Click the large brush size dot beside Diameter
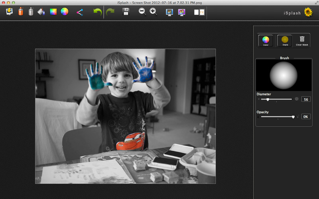319x199 pixels. click(297, 99)
